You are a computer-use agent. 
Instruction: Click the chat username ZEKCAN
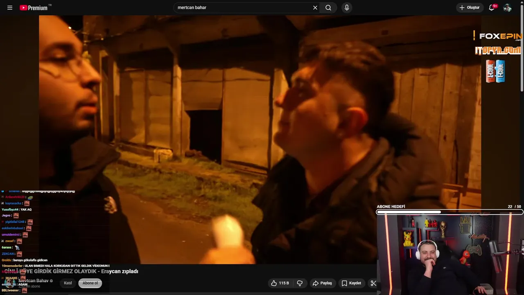click(8, 254)
